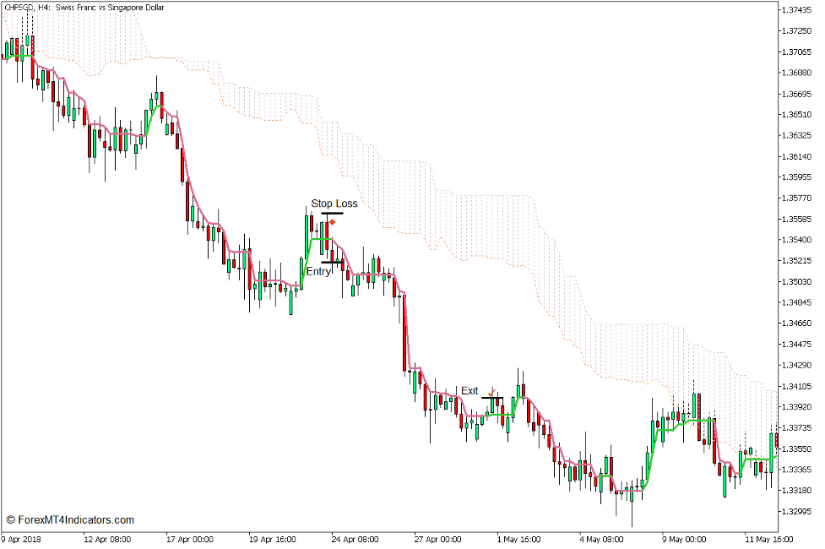The image size is (825, 549).
Task: Toggle the Entry horizontal line marker
Action: tap(332, 262)
